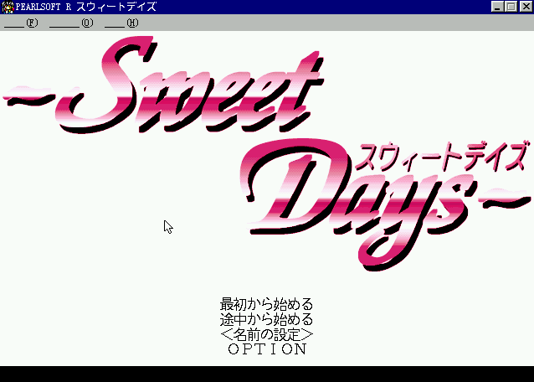Viewport: 534px width, 382px height.
Task: Open the (F) menu in menu bar
Action: pos(21,23)
